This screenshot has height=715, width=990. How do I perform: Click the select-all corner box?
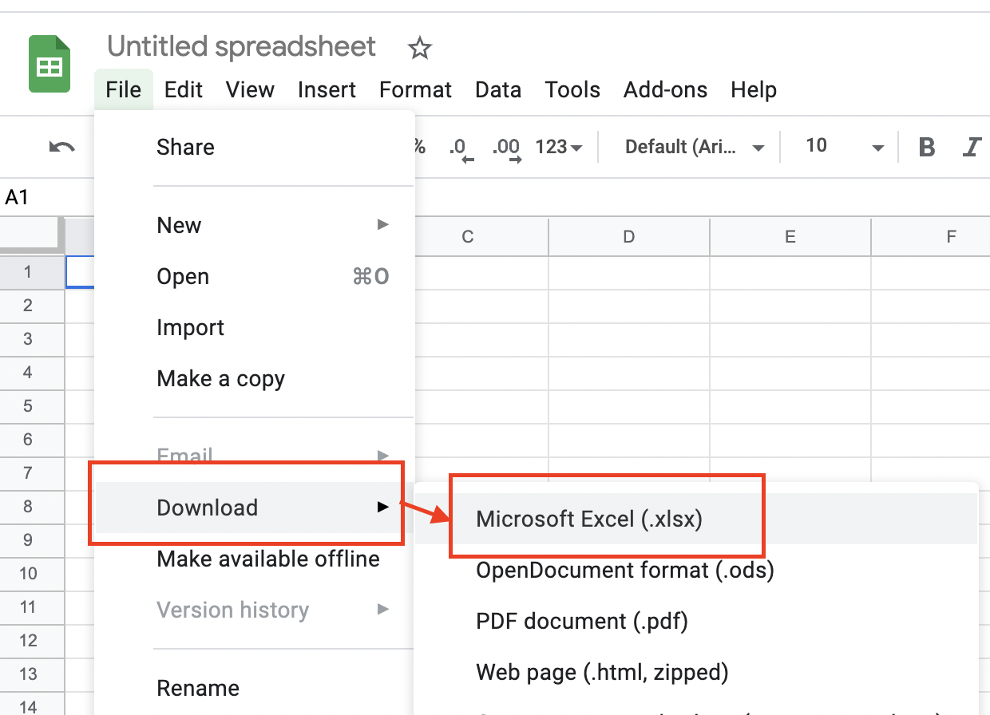coord(32,235)
